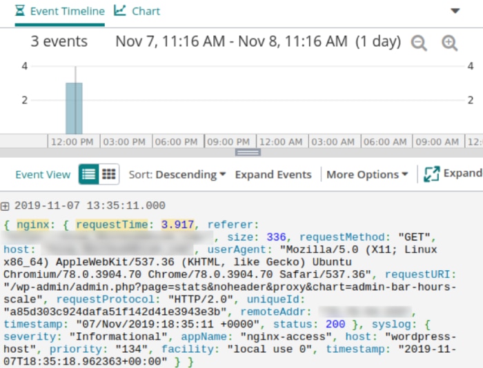Click the hourglass Event Timeline icon
The width and height of the screenshot is (483, 368).
tap(21, 11)
